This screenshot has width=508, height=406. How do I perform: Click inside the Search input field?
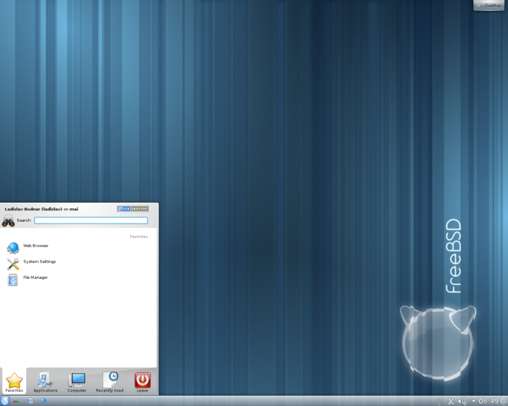(x=91, y=220)
